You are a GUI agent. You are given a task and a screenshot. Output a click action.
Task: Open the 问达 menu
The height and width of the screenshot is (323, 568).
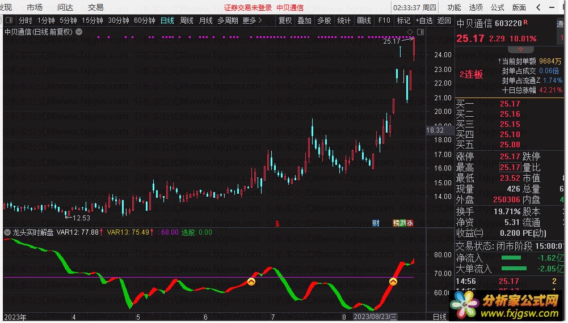[65, 7]
